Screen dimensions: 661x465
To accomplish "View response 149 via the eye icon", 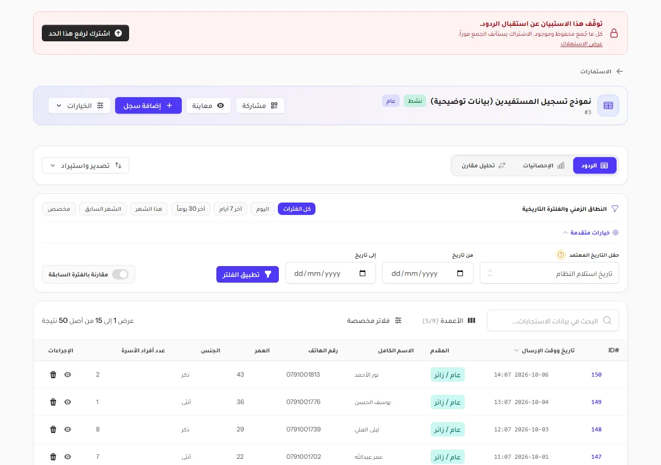I will pyautogui.click(x=68, y=402).
